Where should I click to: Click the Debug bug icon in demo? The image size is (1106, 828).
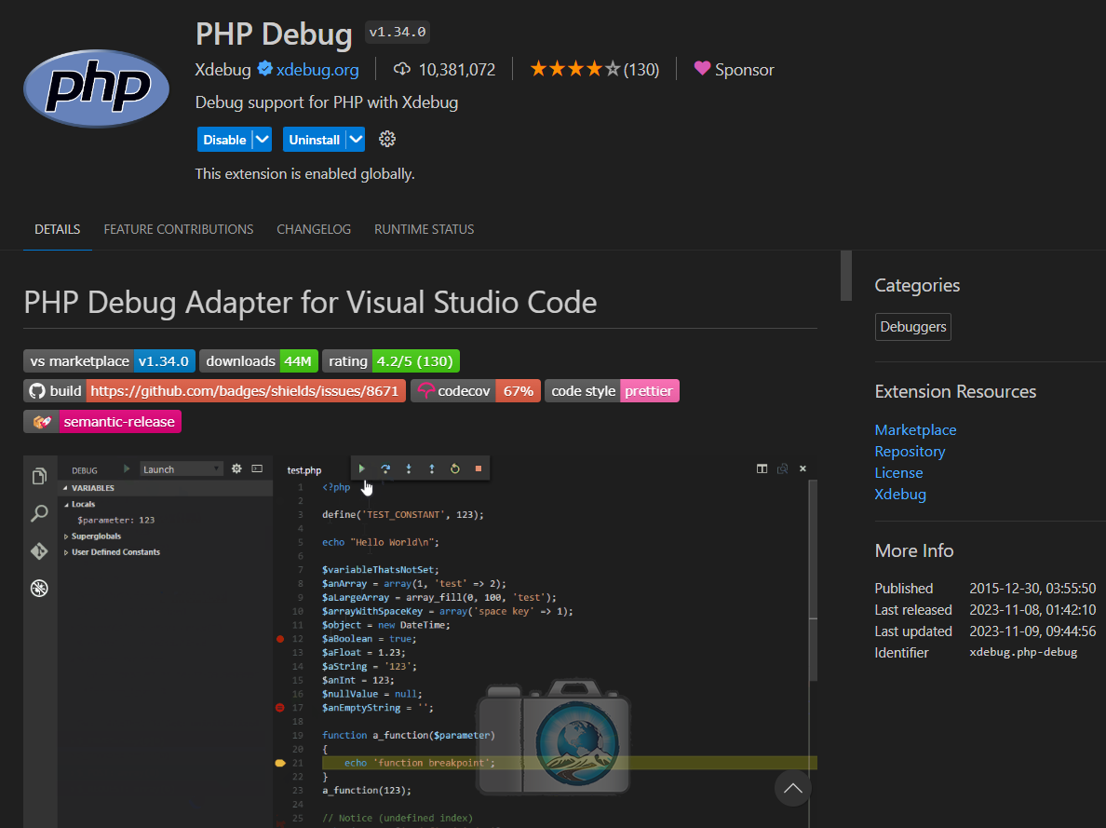pos(39,588)
